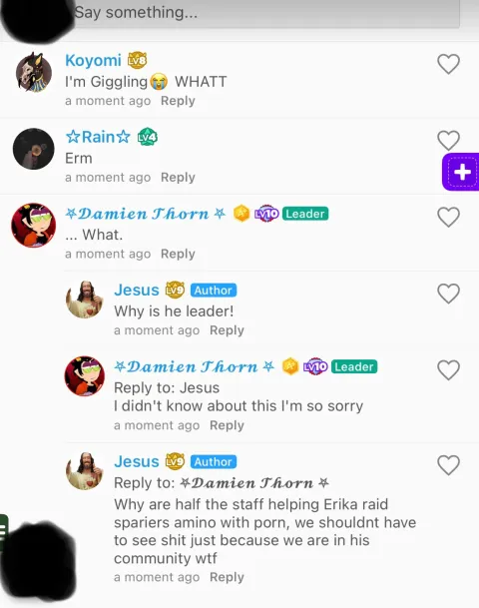Like Koyomi's giggling comment
The width and height of the screenshot is (479, 608).
[x=448, y=64]
